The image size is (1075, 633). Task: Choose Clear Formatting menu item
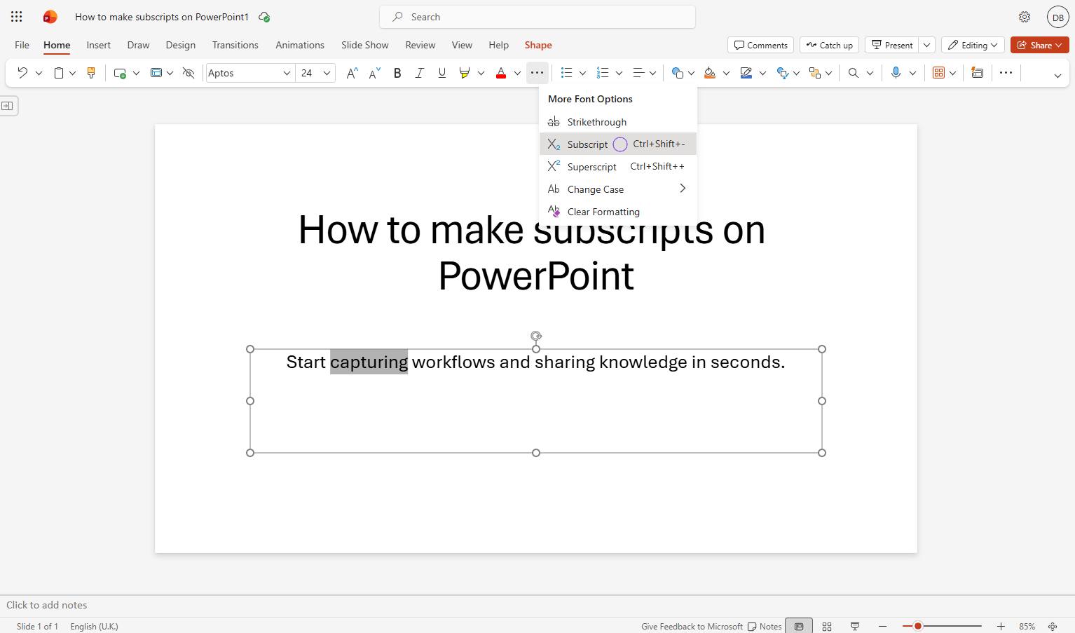click(618, 211)
